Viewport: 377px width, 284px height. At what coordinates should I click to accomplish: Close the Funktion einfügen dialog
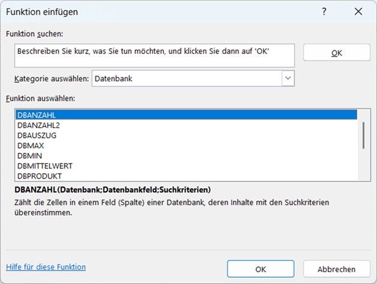[358, 11]
